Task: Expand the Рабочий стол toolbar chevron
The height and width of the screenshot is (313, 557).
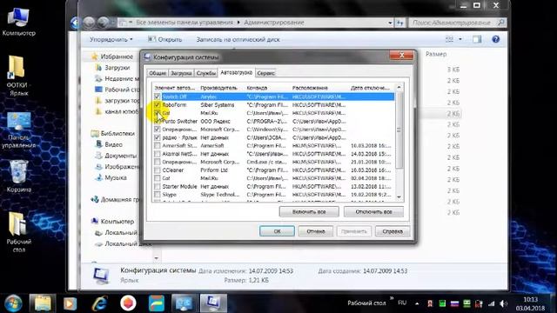Action: pos(392,299)
